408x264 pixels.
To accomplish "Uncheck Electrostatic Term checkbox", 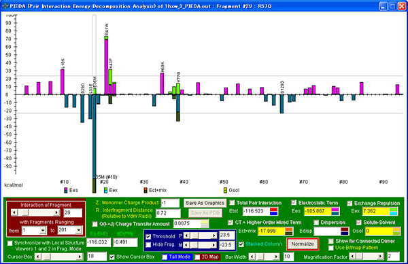I will [294, 202].
